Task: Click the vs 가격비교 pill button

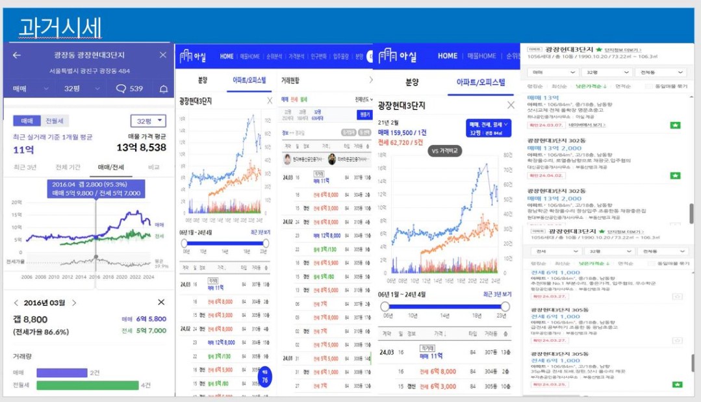Action: click(x=444, y=151)
